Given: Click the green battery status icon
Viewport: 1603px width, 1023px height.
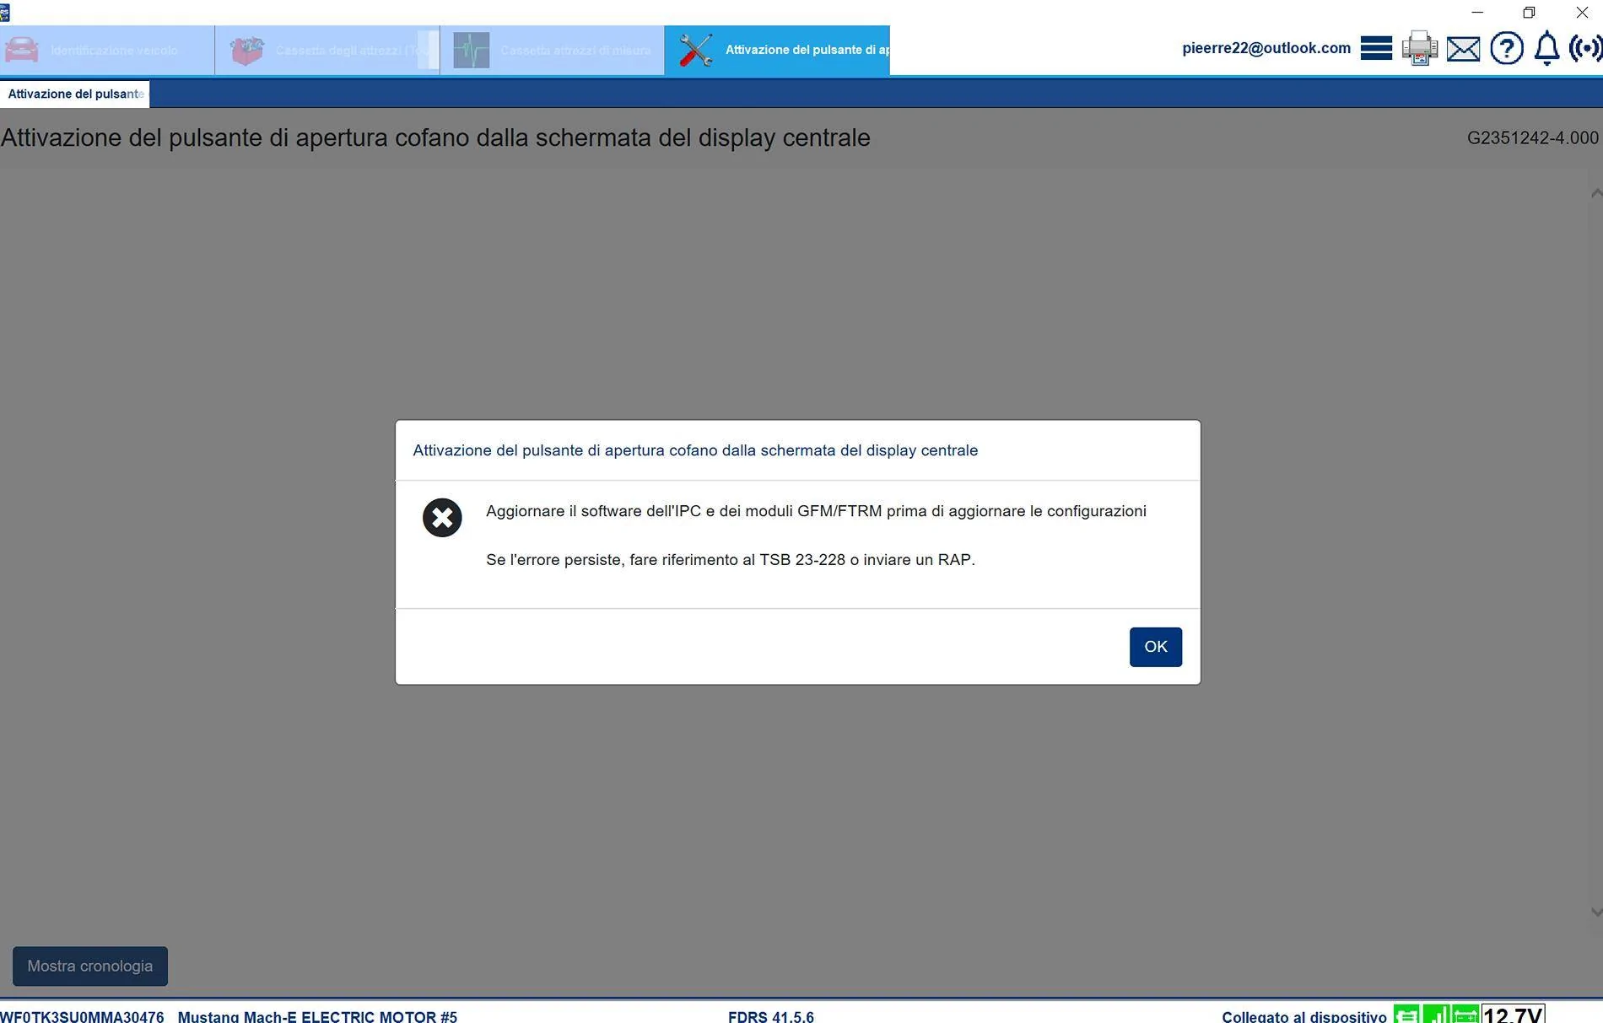Looking at the screenshot, I should coord(1465,1015).
